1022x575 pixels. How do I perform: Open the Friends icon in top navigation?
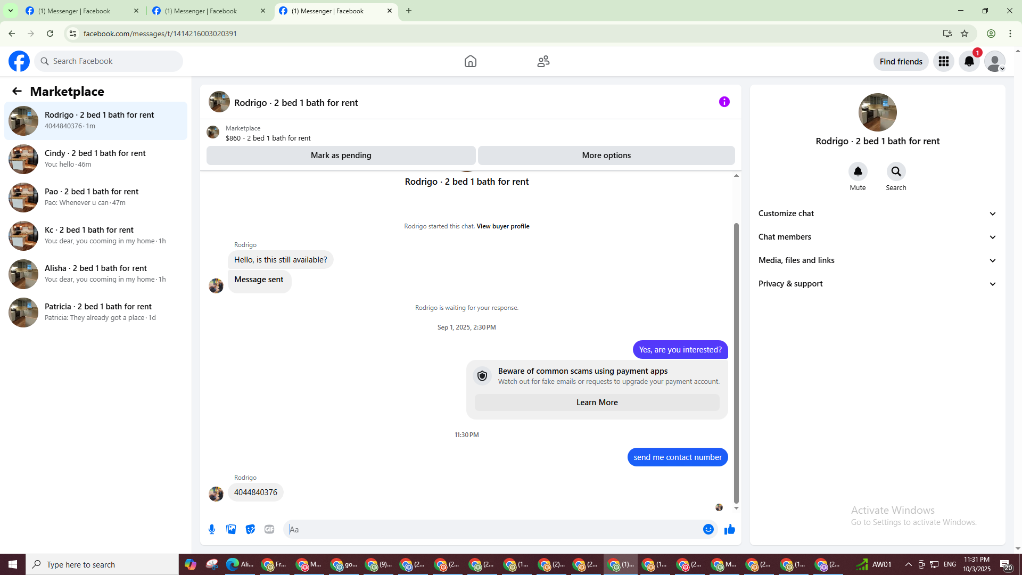coord(543,61)
